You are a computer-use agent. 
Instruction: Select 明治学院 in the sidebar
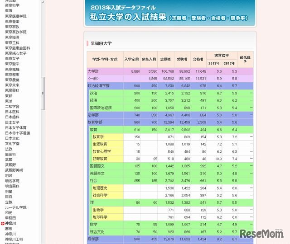pos(12,181)
